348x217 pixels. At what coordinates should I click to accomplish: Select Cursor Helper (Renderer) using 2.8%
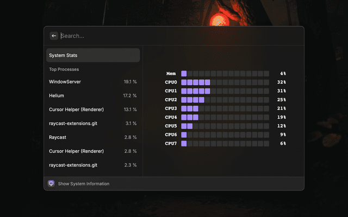[x=92, y=151]
